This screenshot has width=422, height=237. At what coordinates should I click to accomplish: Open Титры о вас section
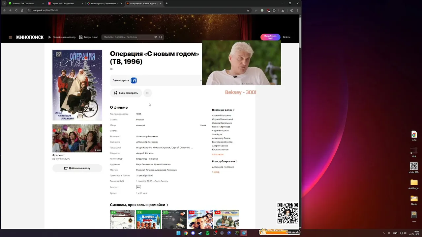[88, 37]
